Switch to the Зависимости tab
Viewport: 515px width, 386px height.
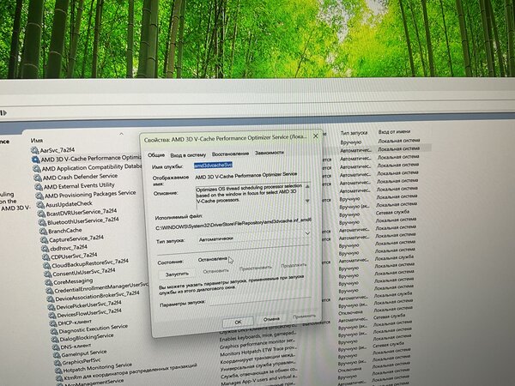pyautogui.click(x=269, y=153)
